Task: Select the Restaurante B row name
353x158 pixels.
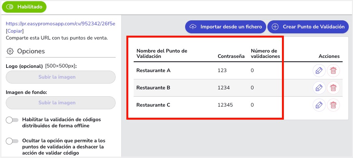Action: (153, 88)
